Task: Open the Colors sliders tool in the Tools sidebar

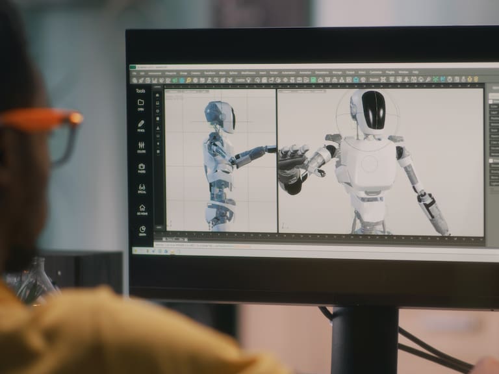Action: pos(141,147)
